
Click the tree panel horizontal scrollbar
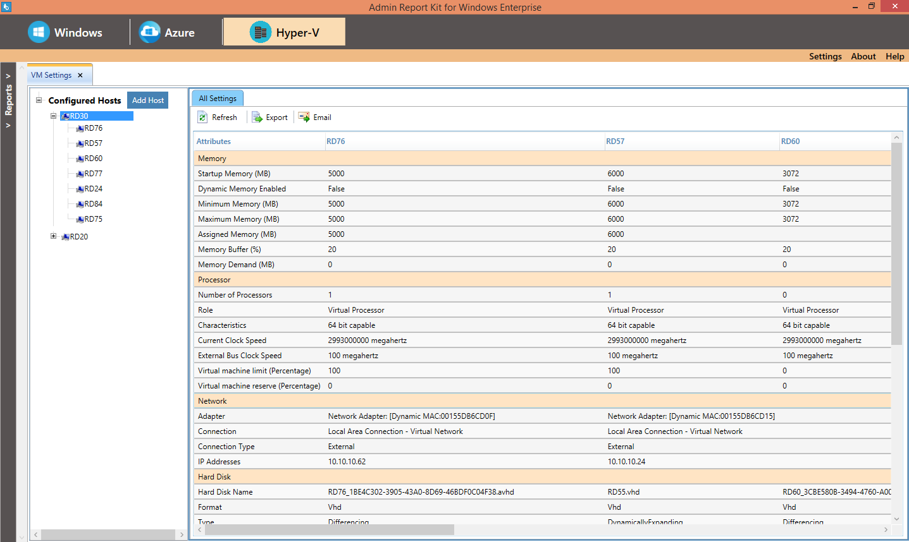(109, 534)
